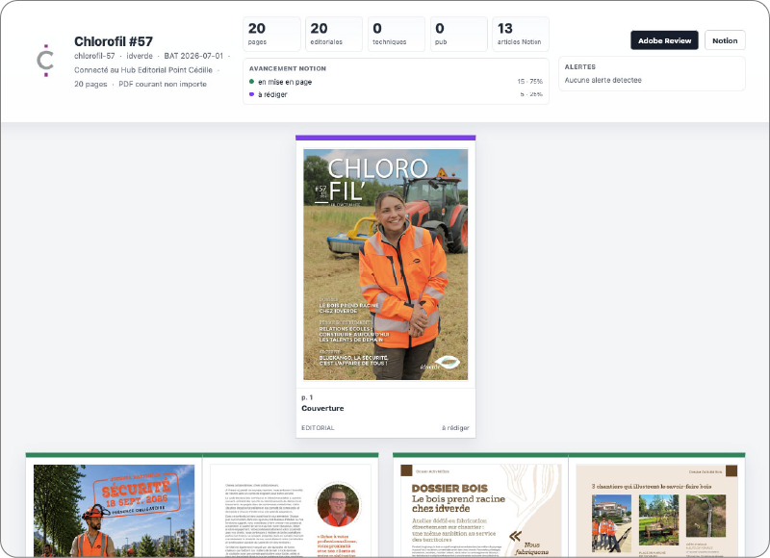
Task: Click the 13 articles Notion card
Action: (x=521, y=34)
